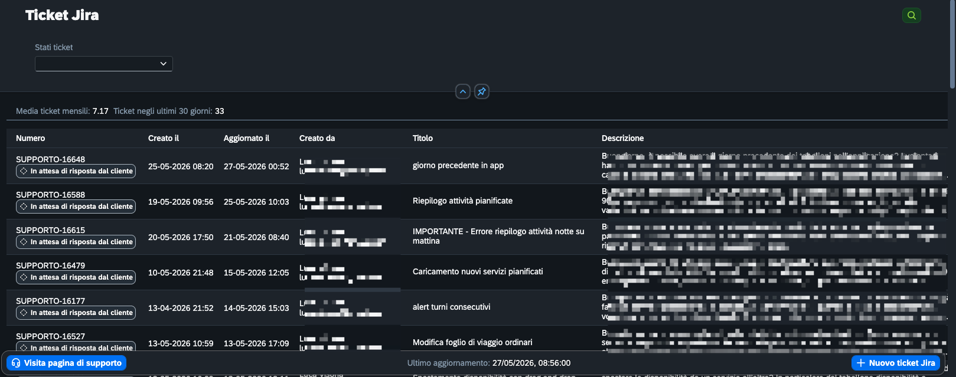Click the dropdown arrow in Stati ticket
Viewport: 956px width, 377px height.
click(x=163, y=64)
